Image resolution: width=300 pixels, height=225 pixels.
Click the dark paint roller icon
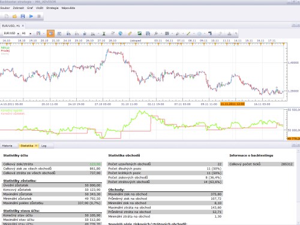[x=210, y=34]
